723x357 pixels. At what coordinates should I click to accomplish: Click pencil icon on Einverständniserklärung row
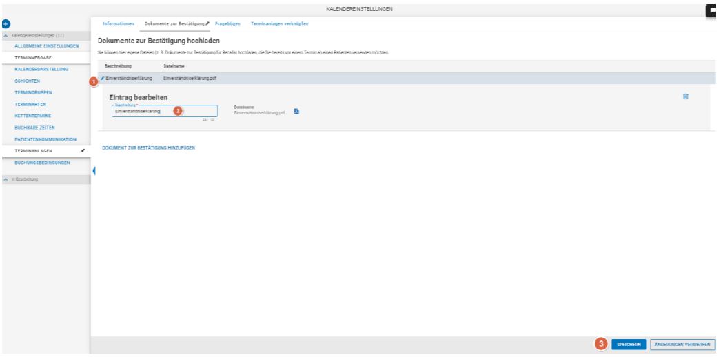pyautogui.click(x=103, y=79)
